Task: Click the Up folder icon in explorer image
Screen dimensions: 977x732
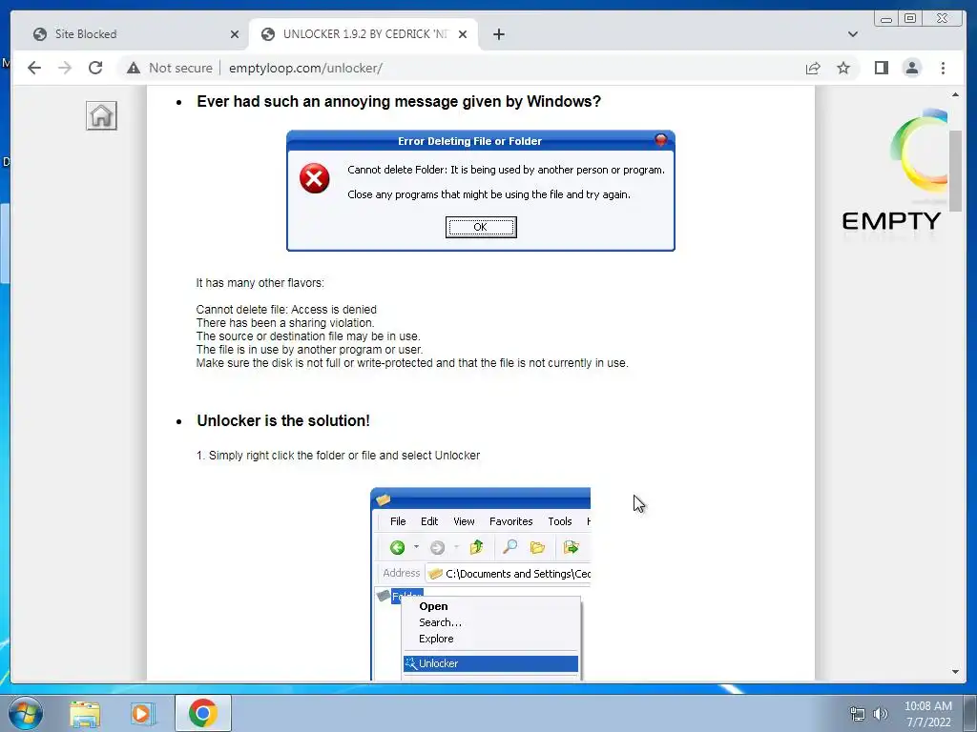Action: click(476, 547)
